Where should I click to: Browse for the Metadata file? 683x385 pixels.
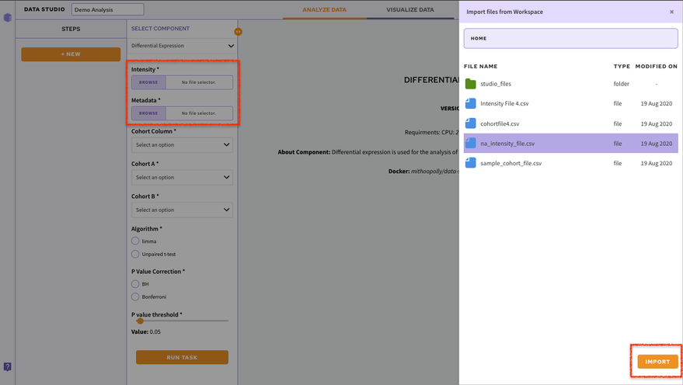(148, 113)
